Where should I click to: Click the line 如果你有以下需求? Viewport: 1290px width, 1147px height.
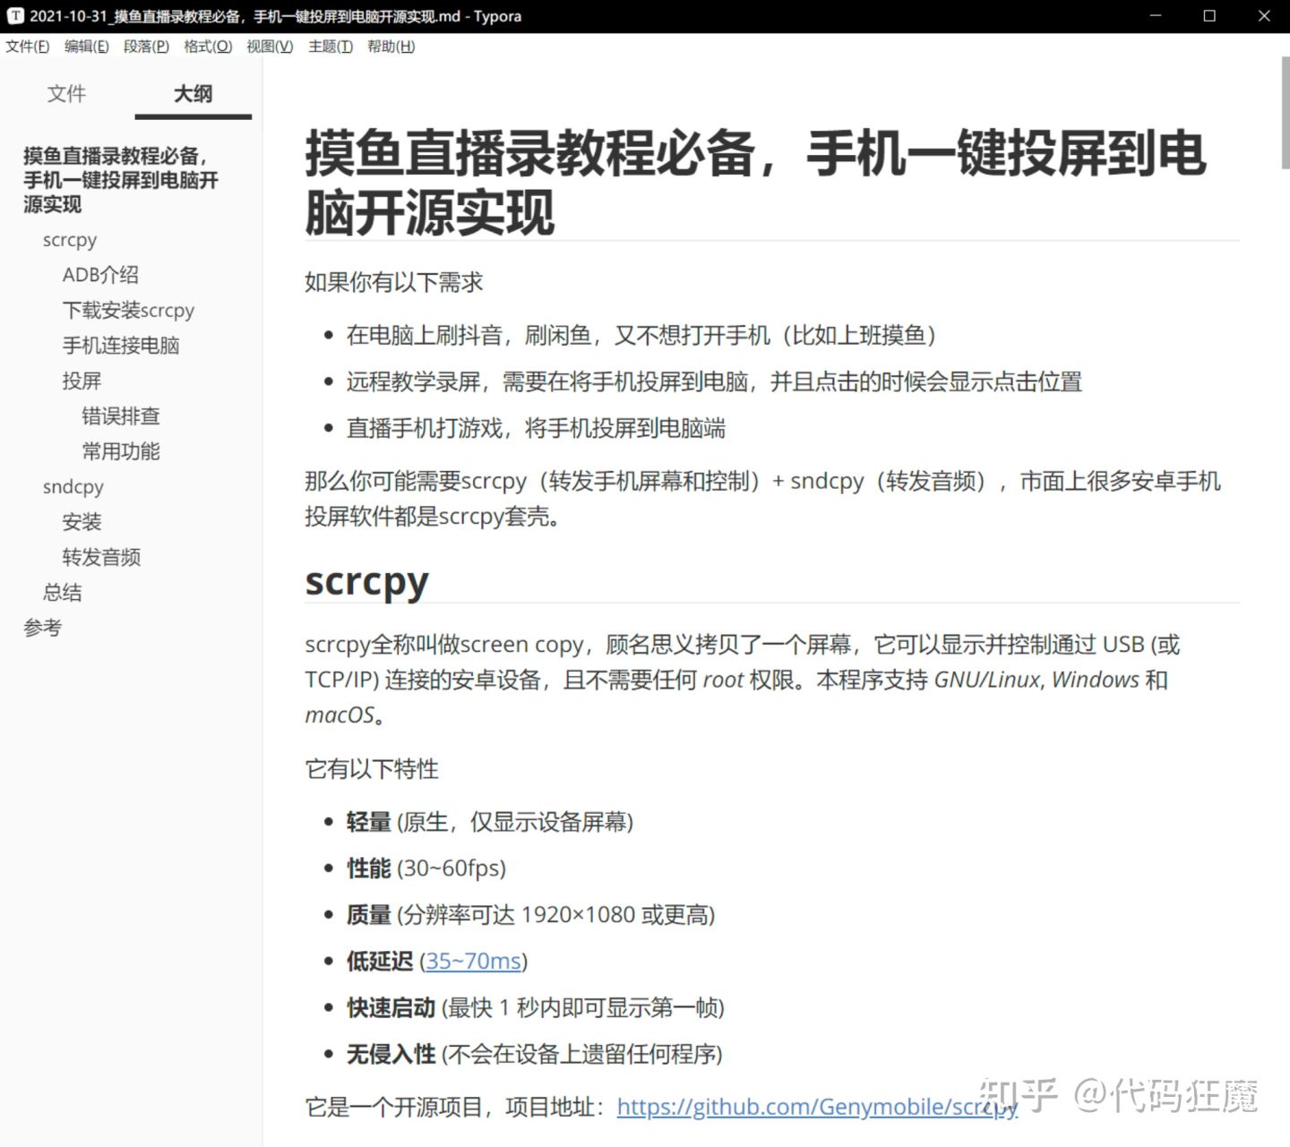tap(394, 283)
